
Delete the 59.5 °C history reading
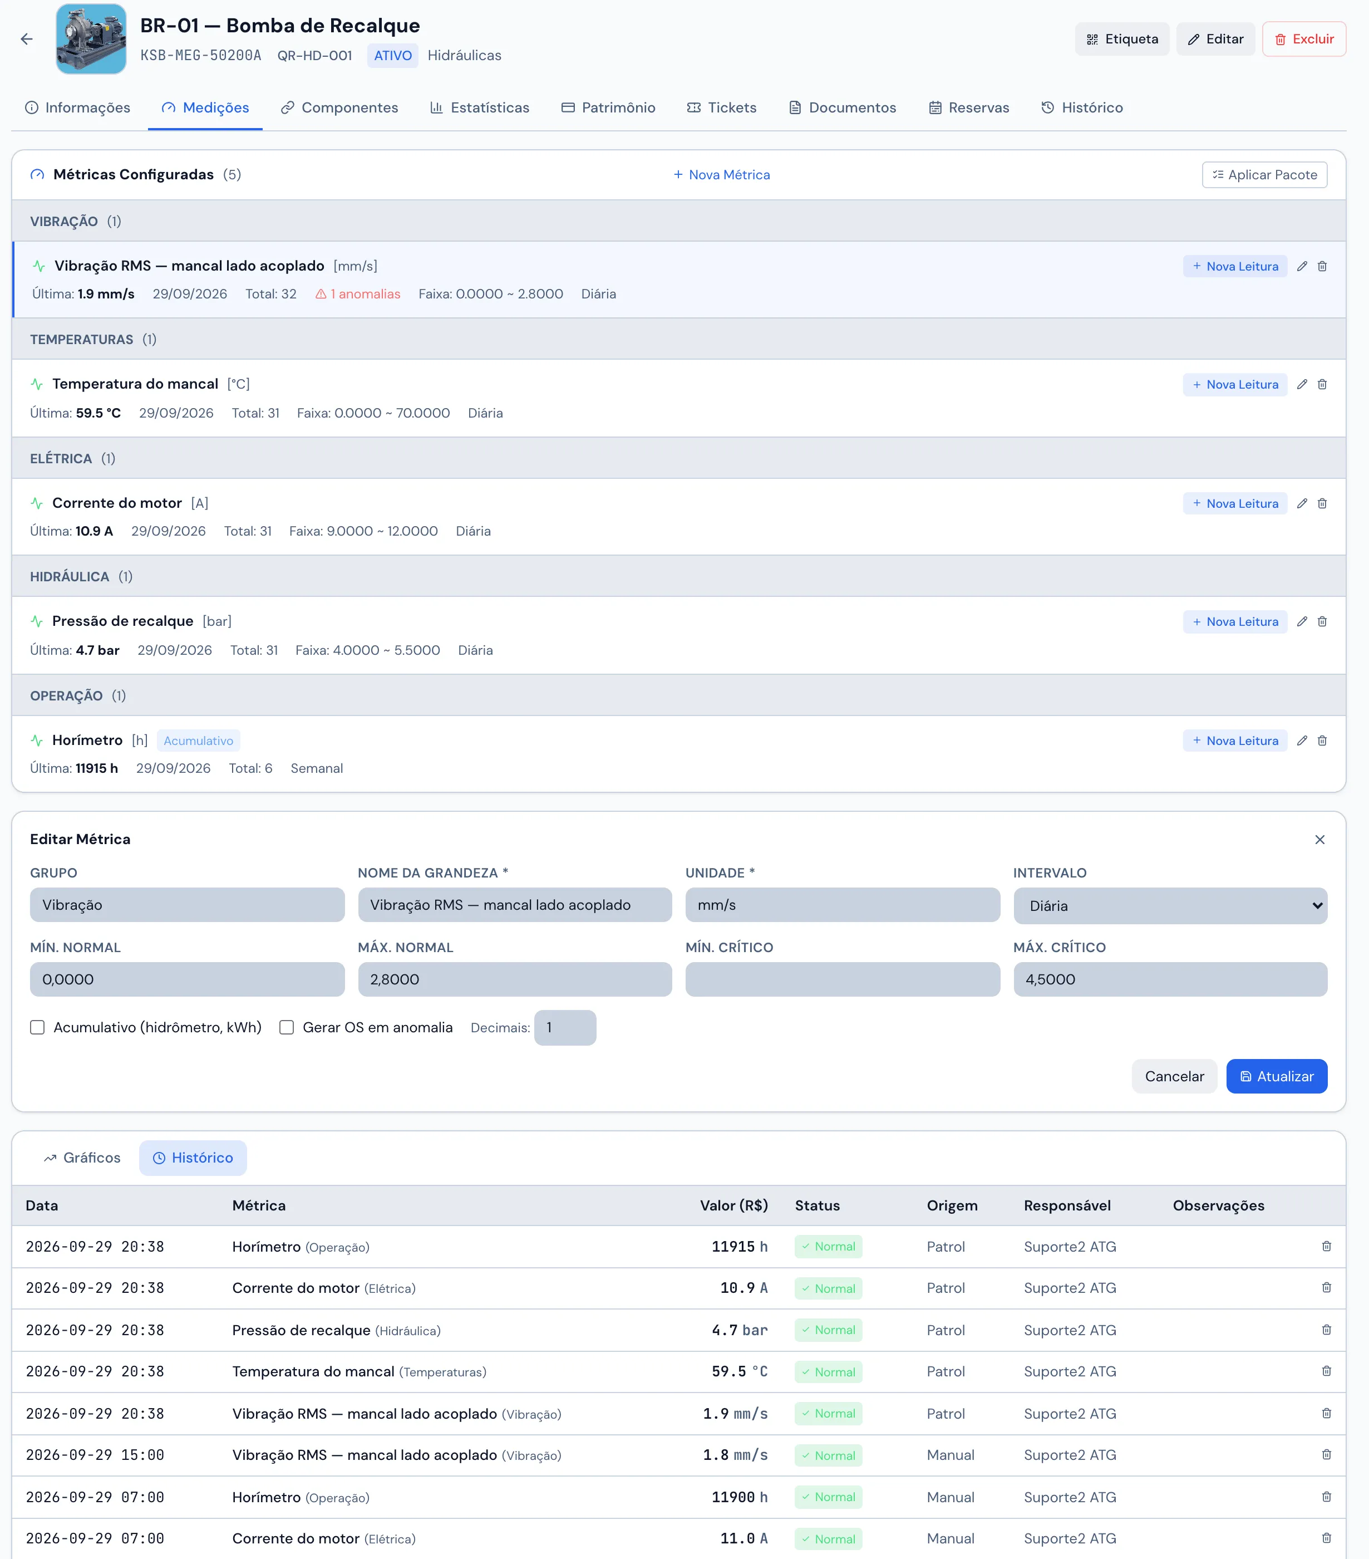tap(1326, 1371)
